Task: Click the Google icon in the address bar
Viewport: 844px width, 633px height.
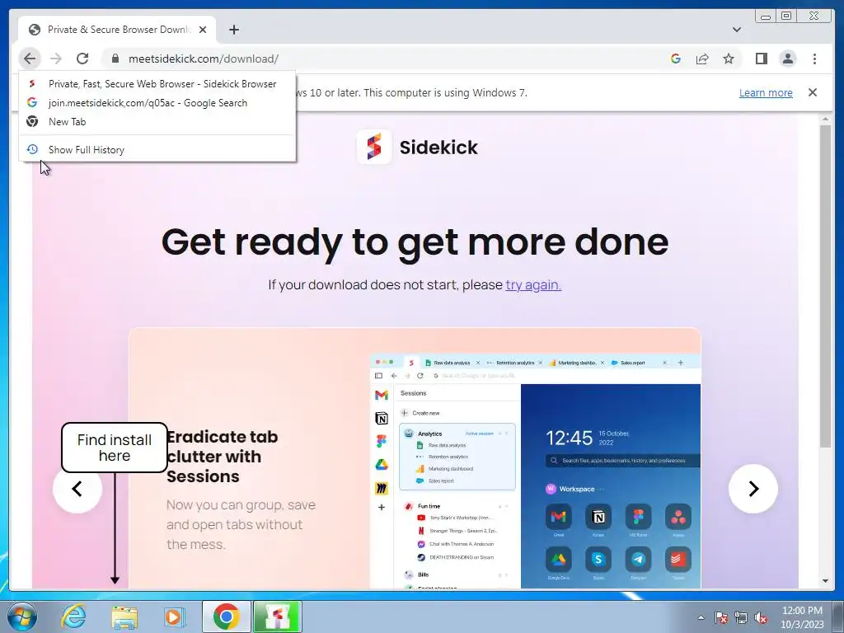Action: (x=676, y=59)
